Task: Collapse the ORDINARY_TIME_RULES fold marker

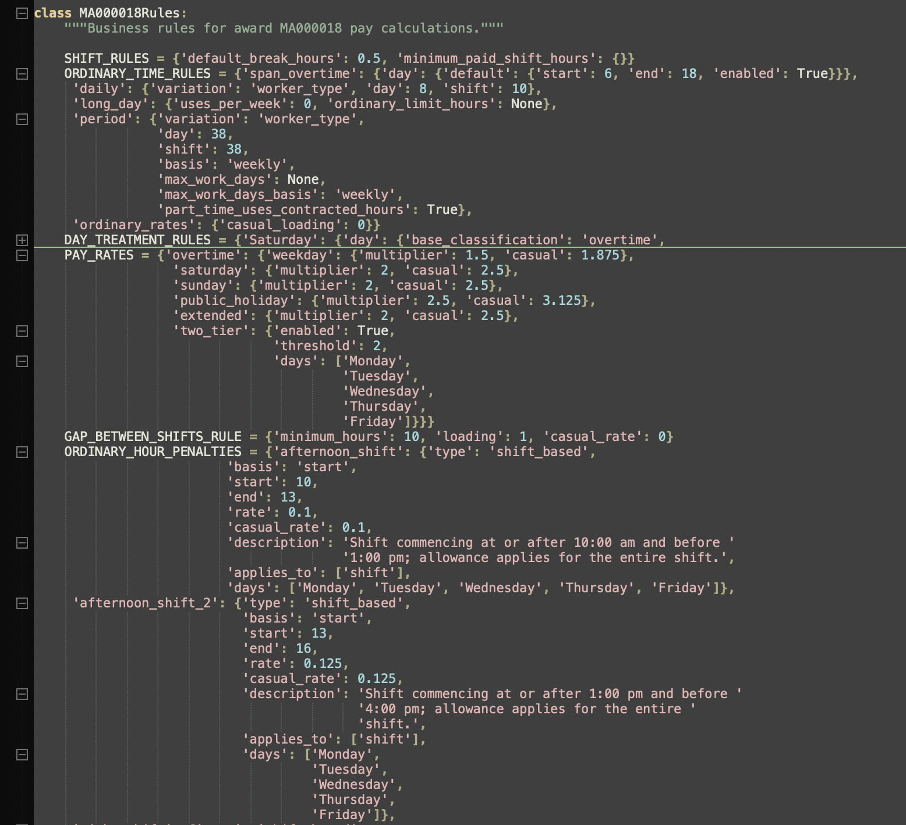Action: tap(22, 74)
